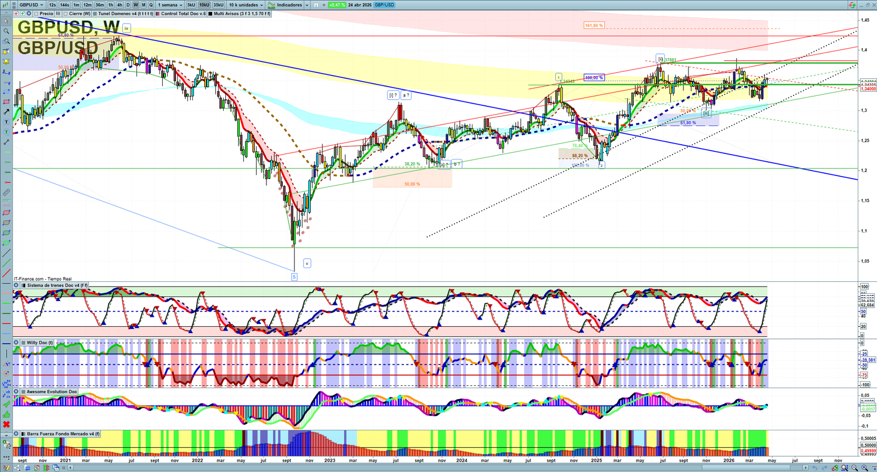Pick the red horizontal line color
This screenshot has width=877, height=472.
tap(6, 323)
